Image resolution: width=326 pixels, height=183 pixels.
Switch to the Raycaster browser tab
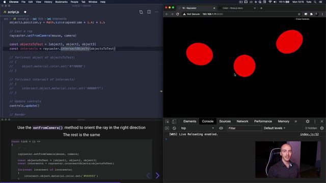197,8
